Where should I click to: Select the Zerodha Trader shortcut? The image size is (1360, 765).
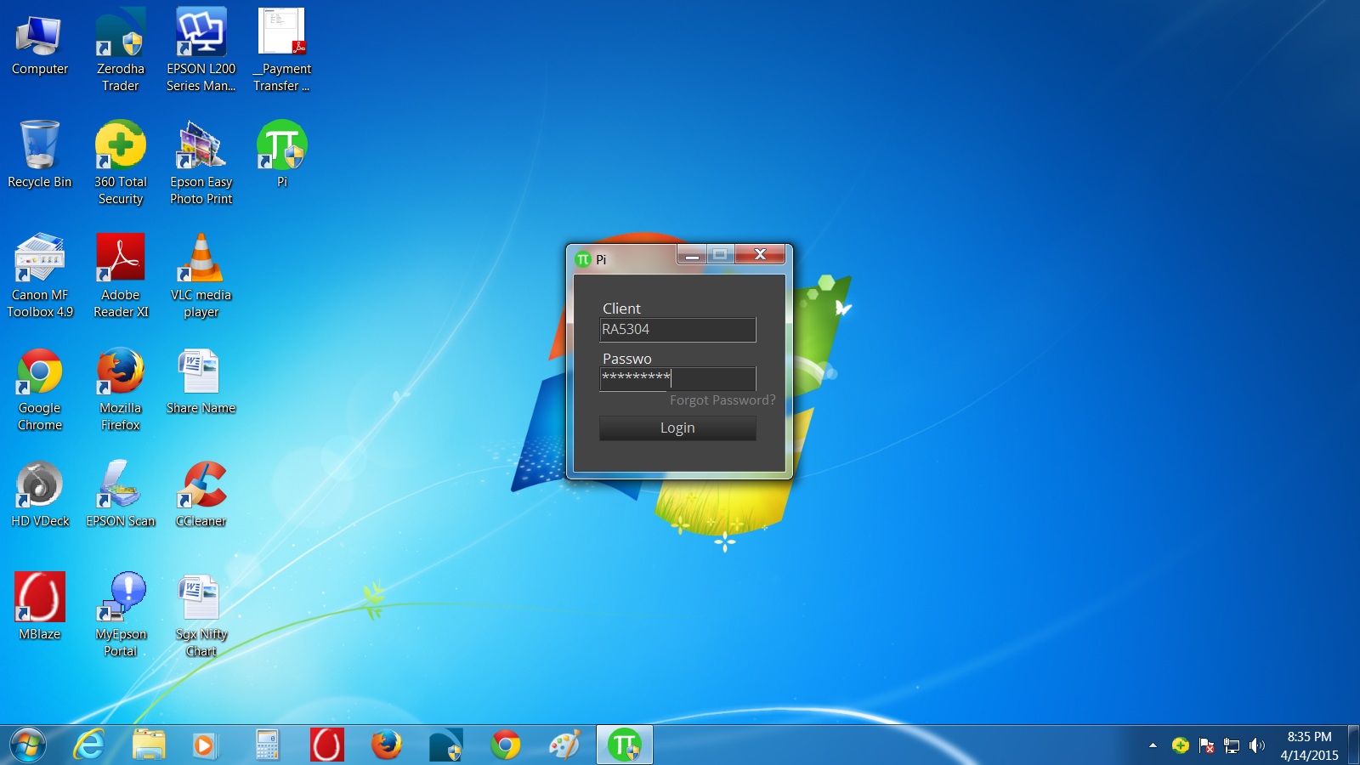[x=121, y=51]
